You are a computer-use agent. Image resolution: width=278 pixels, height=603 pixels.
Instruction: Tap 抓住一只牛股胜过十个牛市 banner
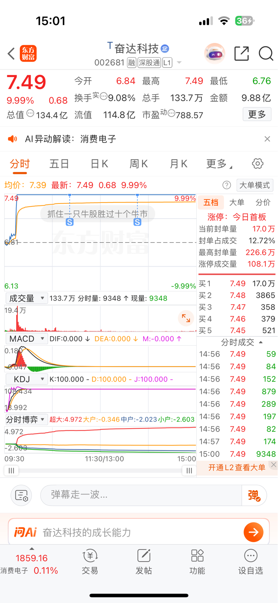tap(98, 214)
